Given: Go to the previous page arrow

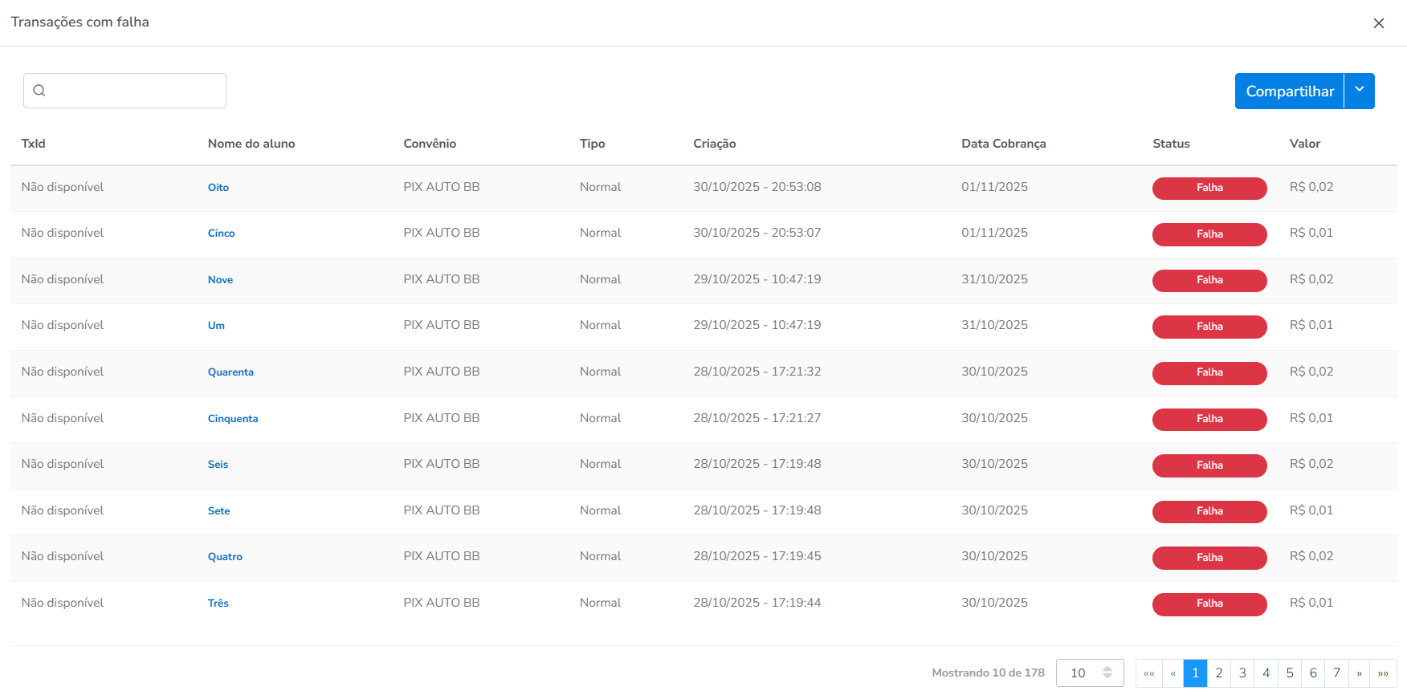Looking at the screenshot, I should (1172, 673).
